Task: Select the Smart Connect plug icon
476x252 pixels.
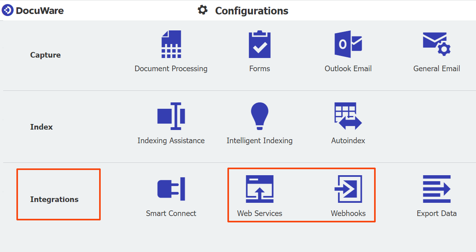Action: pyautogui.click(x=171, y=189)
